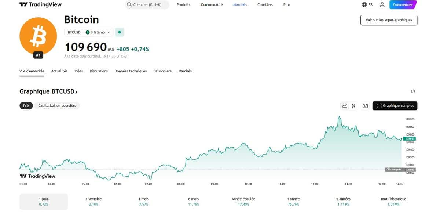The height and width of the screenshot is (213, 440).
Task: Click the large Bitcoin logo
Action: pyautogui.click(x=38, y=35)
